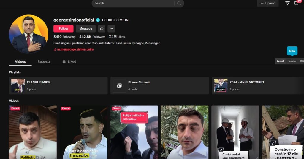304x159 pixels.
Task: Open the selfie video with tree background
Action: click(185, 132)
